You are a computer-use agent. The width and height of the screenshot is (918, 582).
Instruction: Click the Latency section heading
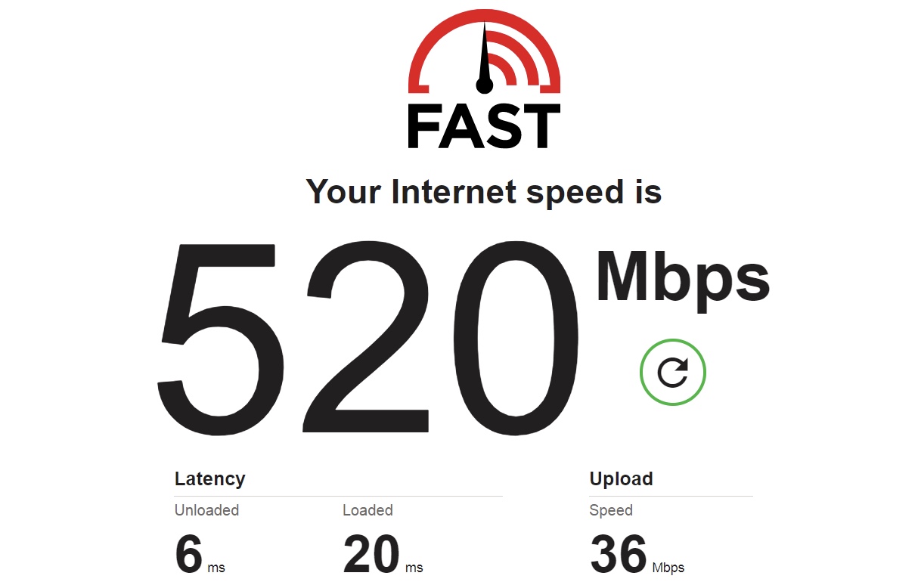pos(209,479)
